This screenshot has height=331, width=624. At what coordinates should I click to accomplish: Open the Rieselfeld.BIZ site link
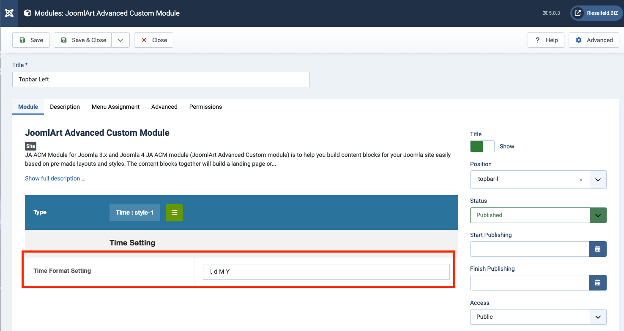pyautogui.click(x=596, y=13)
